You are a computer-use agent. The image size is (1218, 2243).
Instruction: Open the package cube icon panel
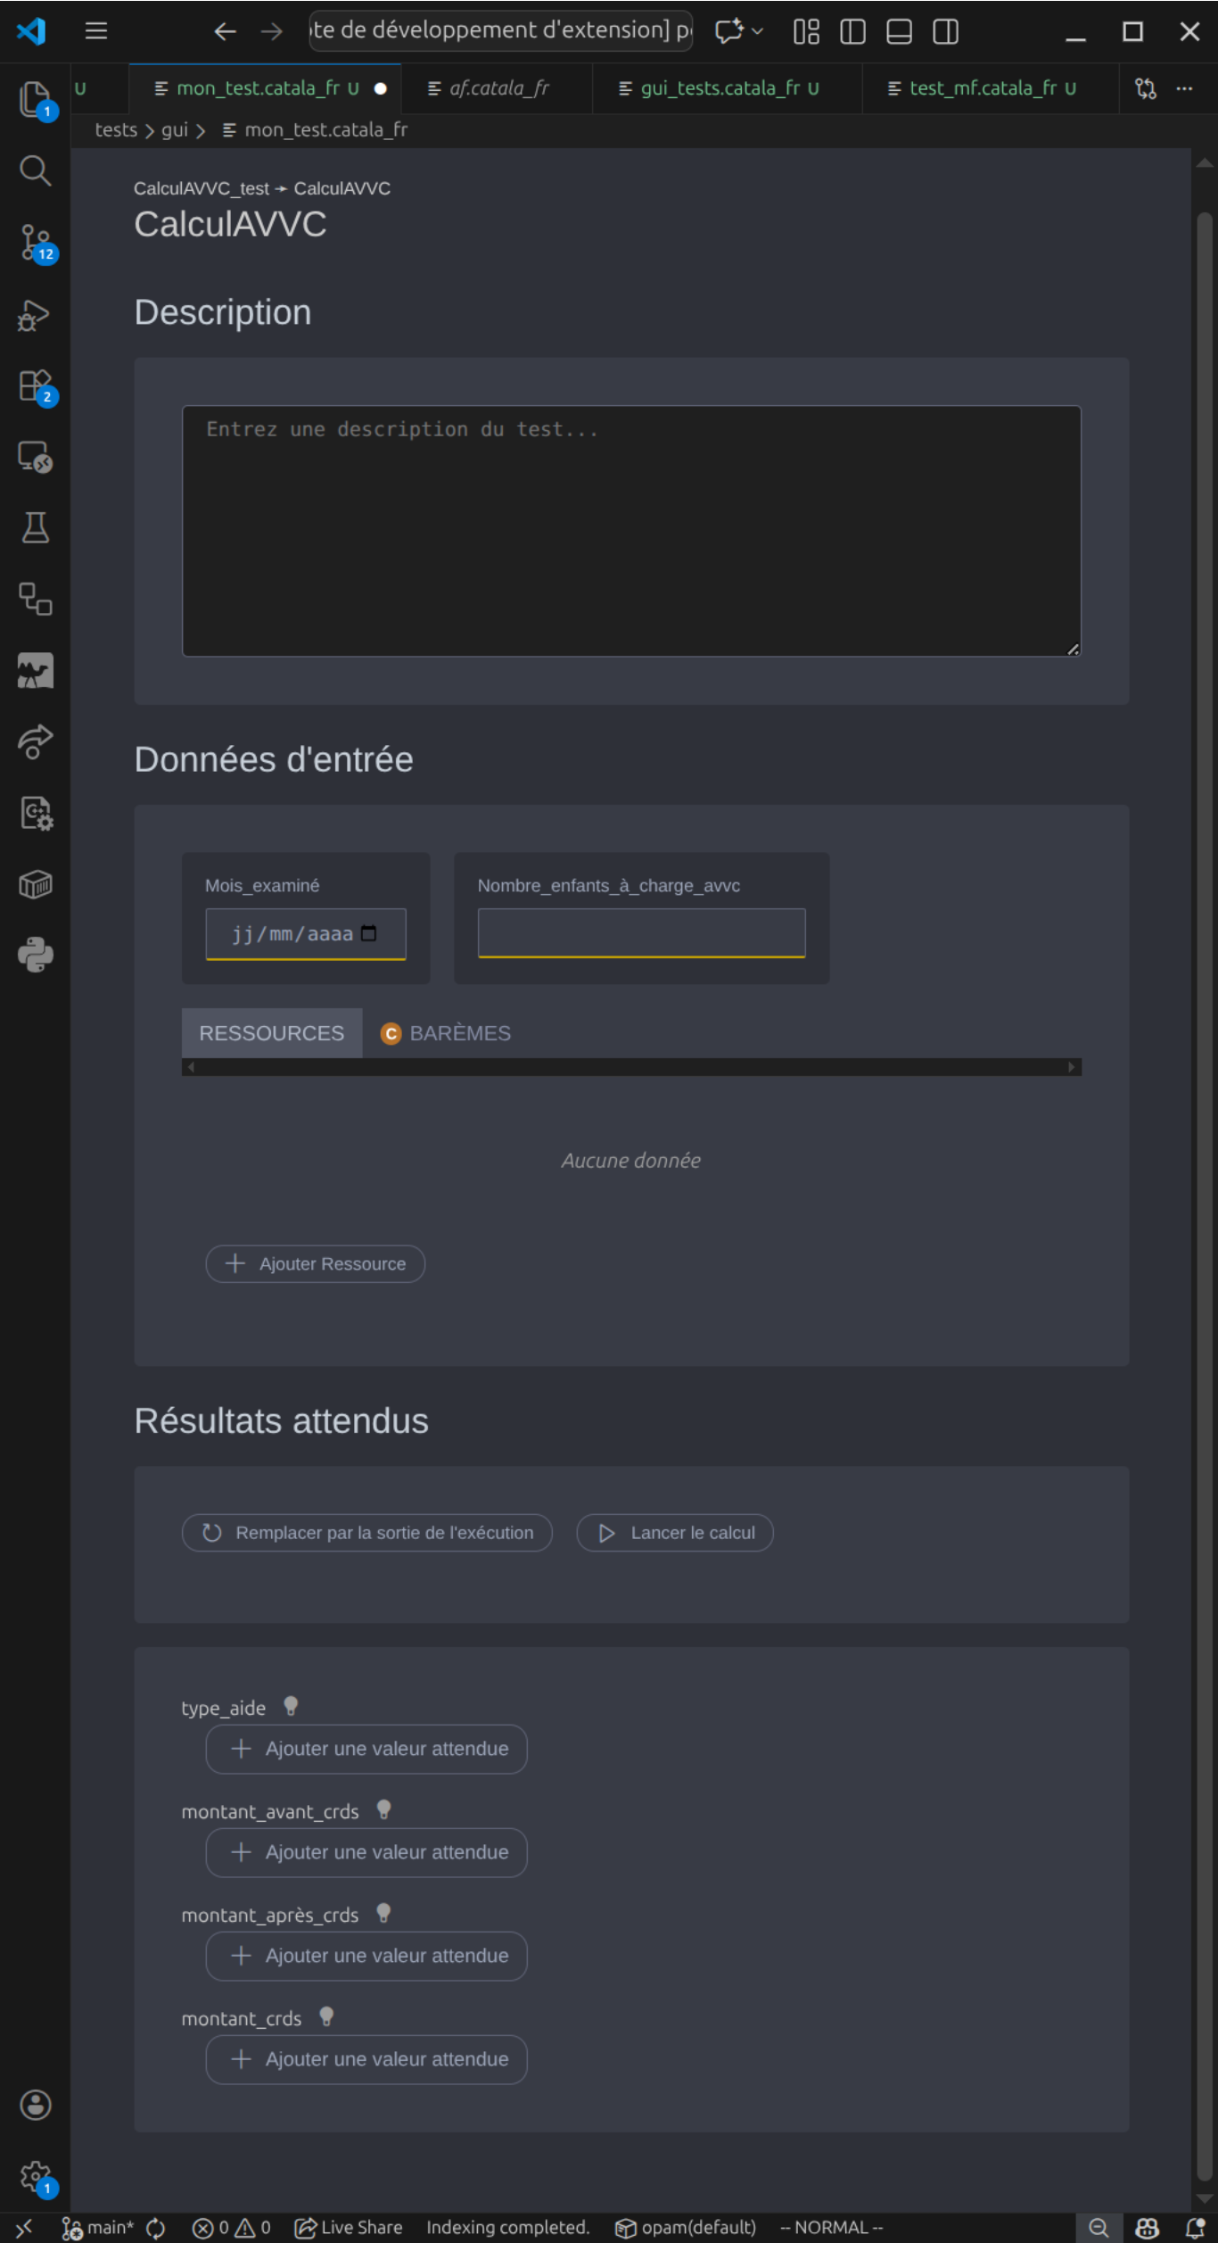pos(35,884)
